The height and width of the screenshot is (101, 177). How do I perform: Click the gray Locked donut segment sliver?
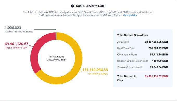click(x=56, y=36)
